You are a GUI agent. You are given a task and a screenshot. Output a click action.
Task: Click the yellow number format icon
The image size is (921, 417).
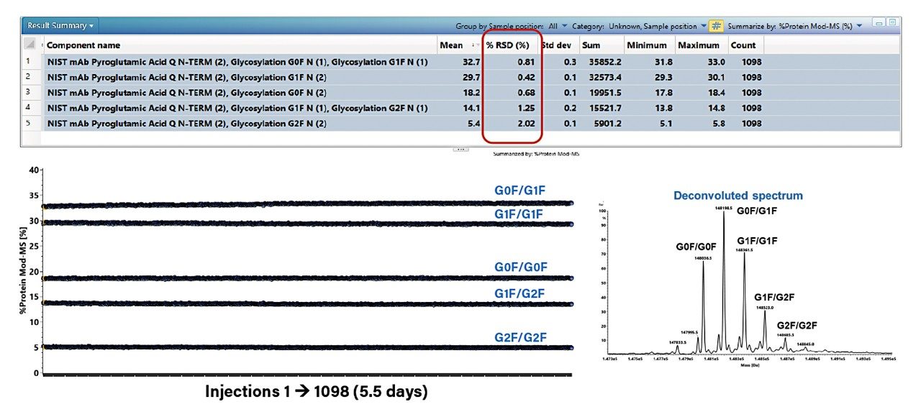pos(716,25)
